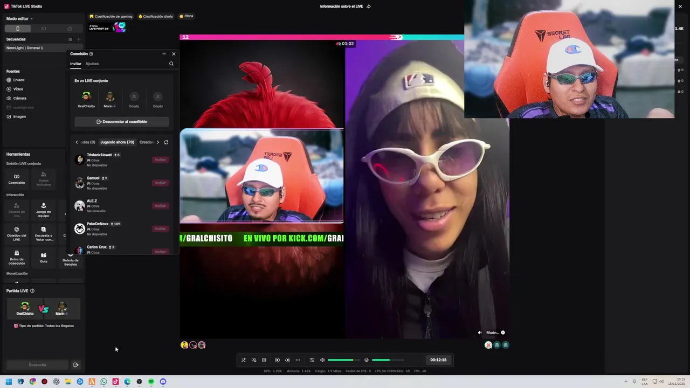Image resolution: width=690 pixels, height=388 pixels.
Task: Click the 00:12:18 live timer
Action: (x=438, y=360)
